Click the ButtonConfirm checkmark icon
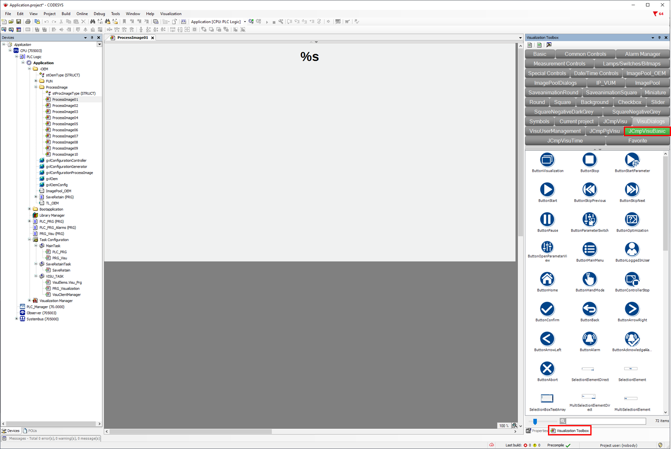The width and height of the screenshot is (671, 449). (x=547, y=309)
